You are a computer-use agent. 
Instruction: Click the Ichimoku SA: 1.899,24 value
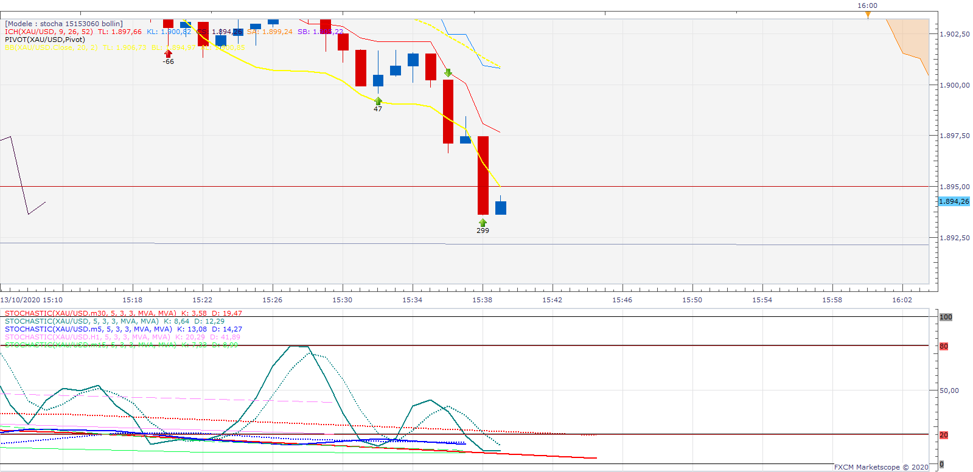(270, 32)
